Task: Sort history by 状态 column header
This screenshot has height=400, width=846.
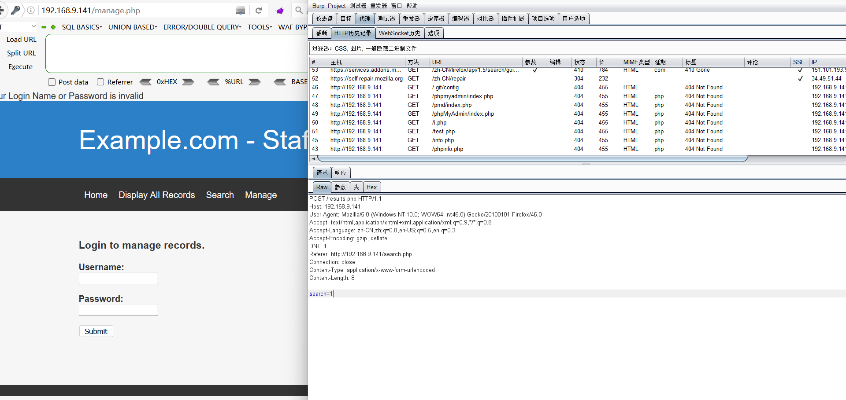Action: pyautogui.click(x=584, y=62)
